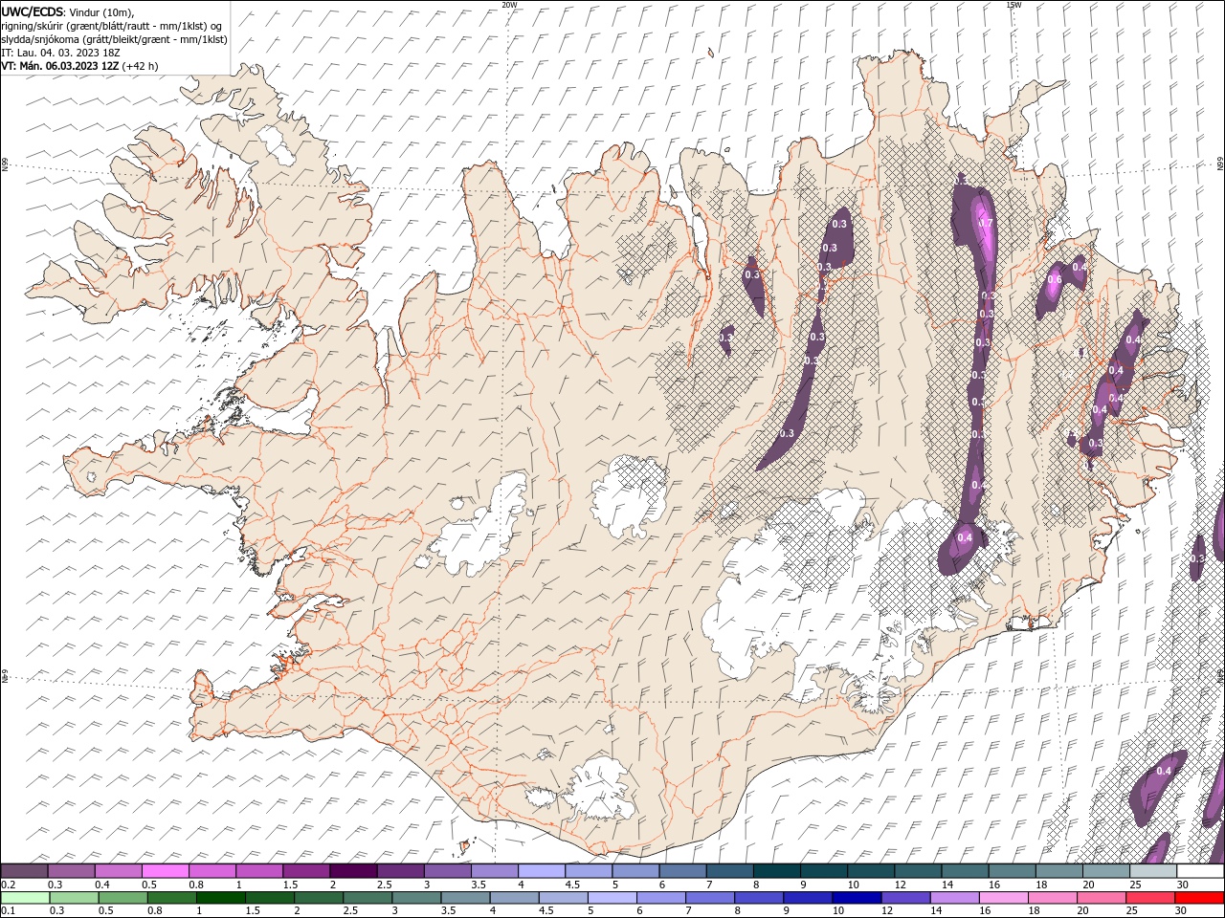The width and height of the screenshot is (1225, 918).
Task: Choose the dark teal snow swatch labeled 8
Action: coord(776,871)
